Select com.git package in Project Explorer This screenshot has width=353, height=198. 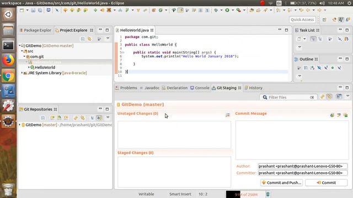click(37, 57)
